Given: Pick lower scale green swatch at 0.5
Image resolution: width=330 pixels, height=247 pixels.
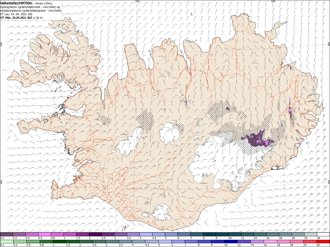Looking at the screenshot, I should pos(33,242).
